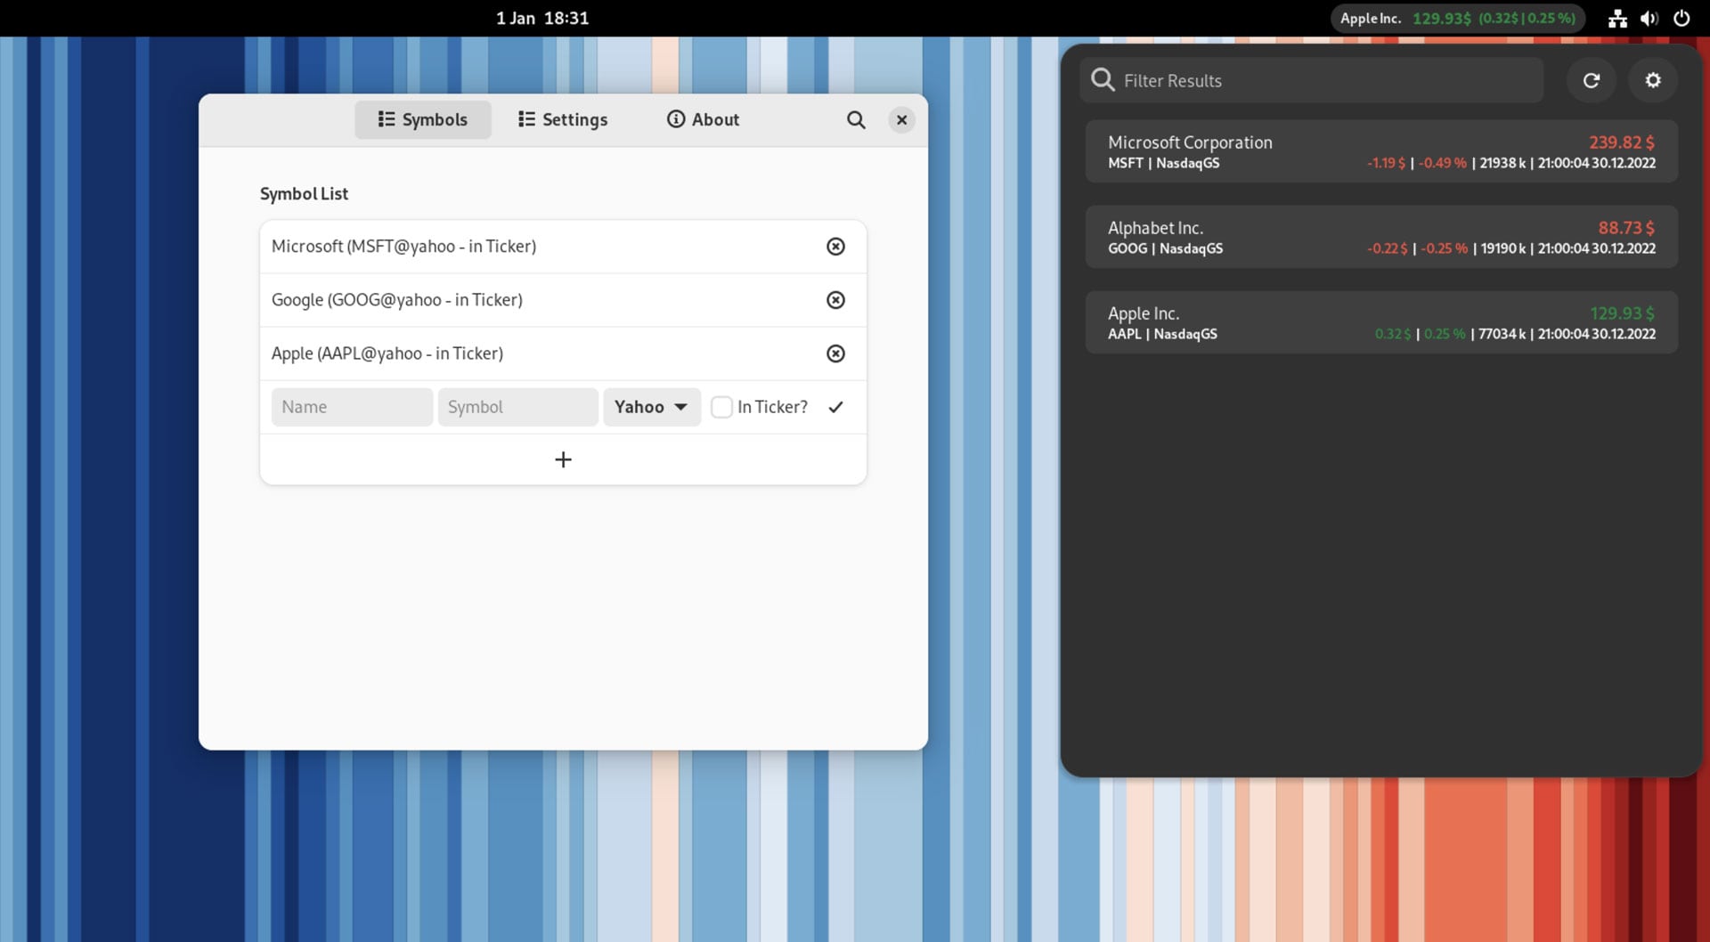Remove Microsoft symbol from the list
The width and height of the screenshot is (1710, 942).
[x=835, y=247]
